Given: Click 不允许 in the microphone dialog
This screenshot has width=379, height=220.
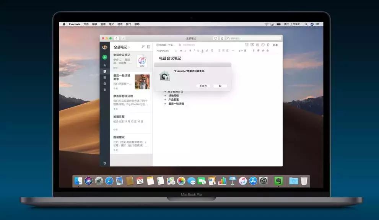Looking at the screenshot, I should click(203, 86).
